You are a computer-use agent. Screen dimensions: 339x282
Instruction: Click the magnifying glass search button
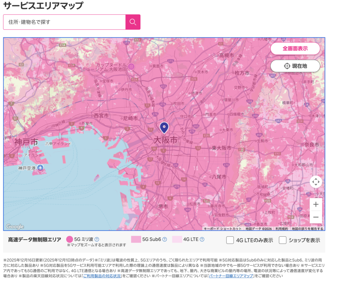coord(133,22)
